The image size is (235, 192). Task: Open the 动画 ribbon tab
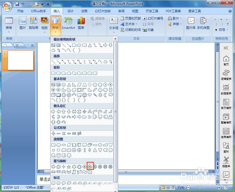pos(84,11)
